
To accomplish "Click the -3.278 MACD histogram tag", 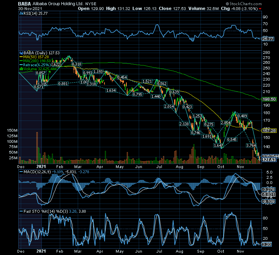I will (269, 190).
